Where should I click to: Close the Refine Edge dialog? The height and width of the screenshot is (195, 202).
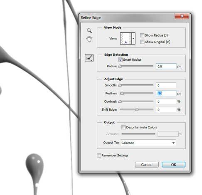point(182,16)
